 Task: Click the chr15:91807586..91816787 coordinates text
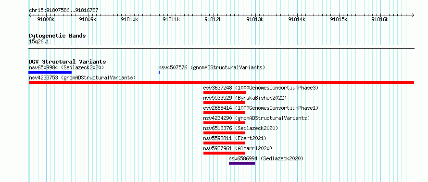pyautogui.click(x=63, y=11)
